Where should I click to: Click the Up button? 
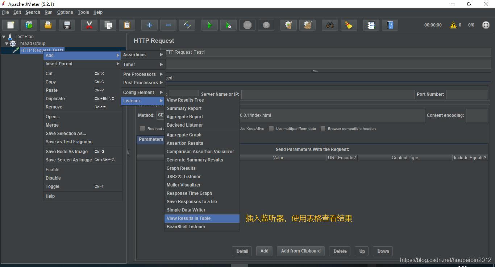[362, 251]
